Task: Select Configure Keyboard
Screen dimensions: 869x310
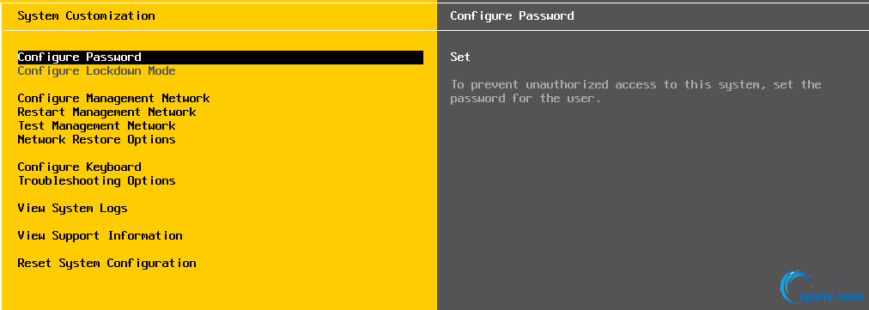Action: [x=79, y=167]
